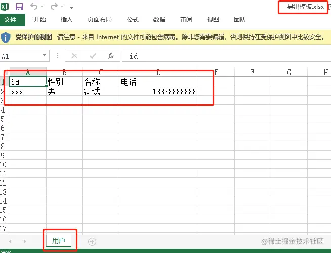Image resolution: width=331 pixels, height=253 pixels.
Task: Customize the Quick Access Toolbar
Action: pos(72,7)
